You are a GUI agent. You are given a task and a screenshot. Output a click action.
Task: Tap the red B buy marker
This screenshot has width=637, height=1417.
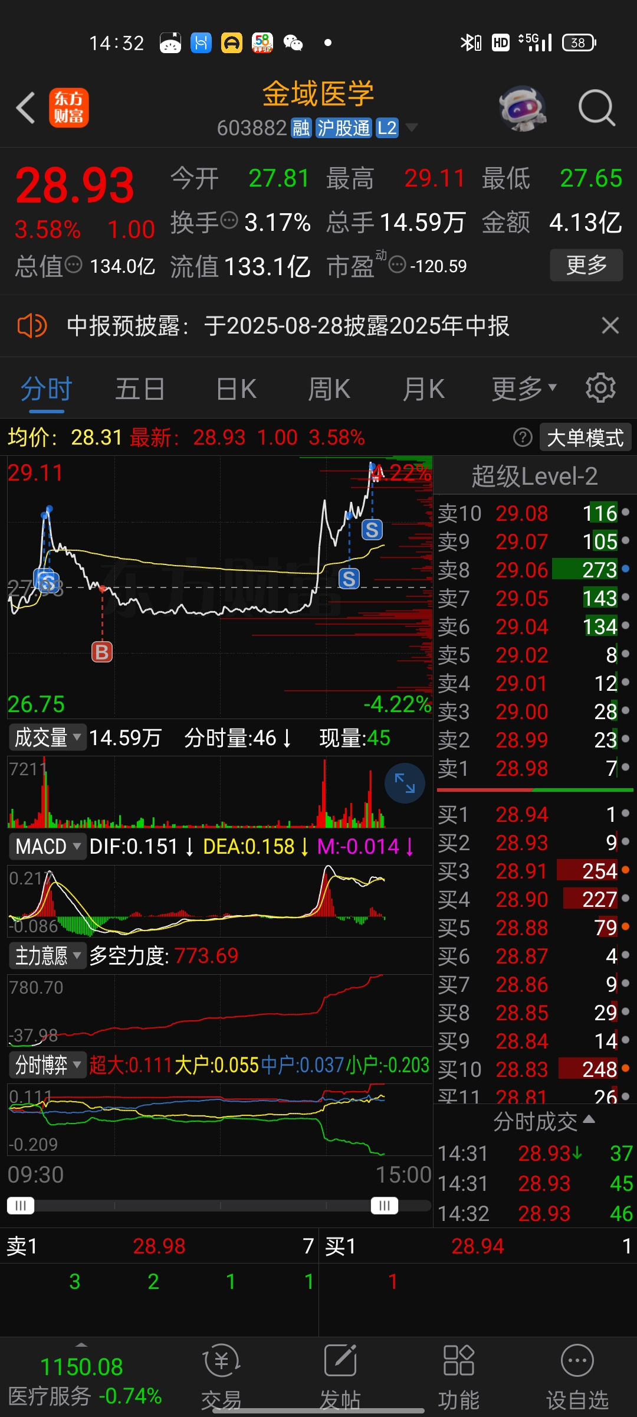[x=102, y=652]
